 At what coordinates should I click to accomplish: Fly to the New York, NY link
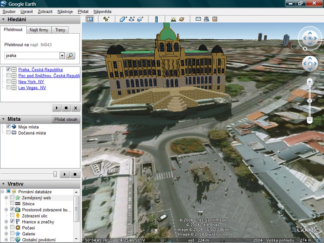(x=31, y=82)
